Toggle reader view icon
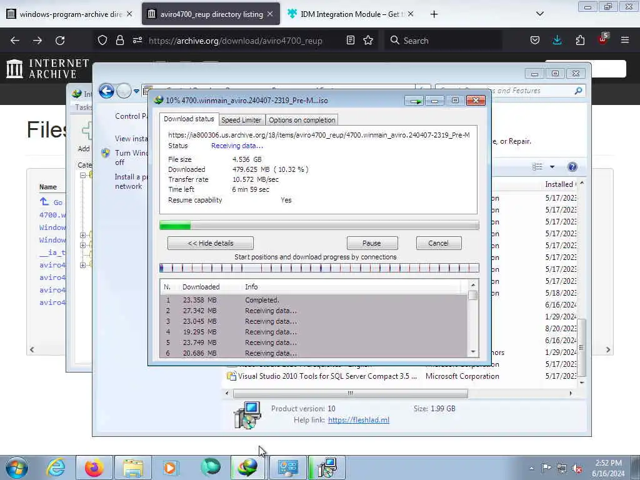The width and height of the screenshot is (640, 480). pyautogui.click(x=350, y=40)
